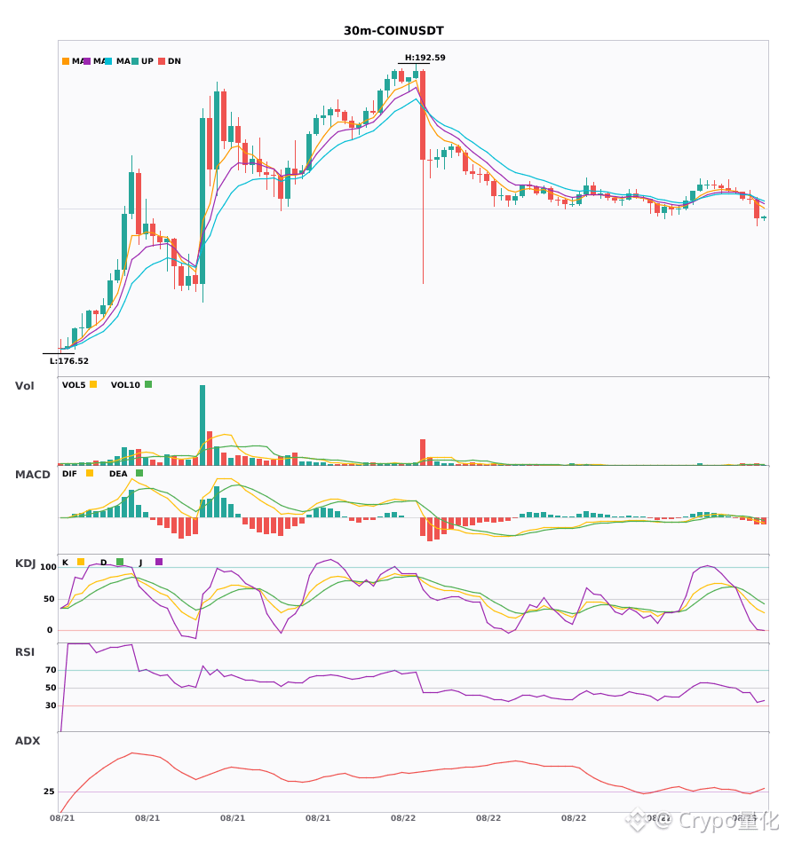The image size is (786, 843).
Task: Click the yellow DIF legend swatch
Action: [x=90, y=473]
